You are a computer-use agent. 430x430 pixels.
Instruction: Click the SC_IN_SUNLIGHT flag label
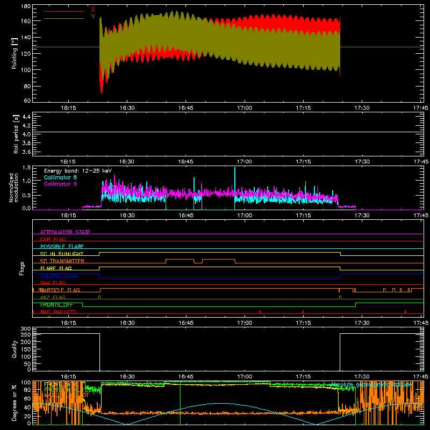62,254
